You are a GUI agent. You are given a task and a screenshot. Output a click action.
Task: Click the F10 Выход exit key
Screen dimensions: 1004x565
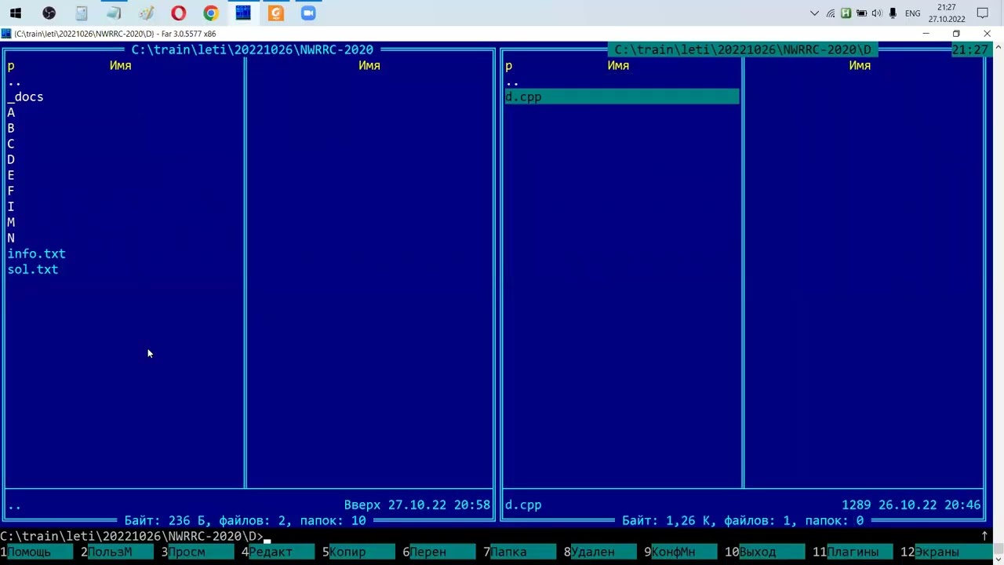tap(765, 552)
